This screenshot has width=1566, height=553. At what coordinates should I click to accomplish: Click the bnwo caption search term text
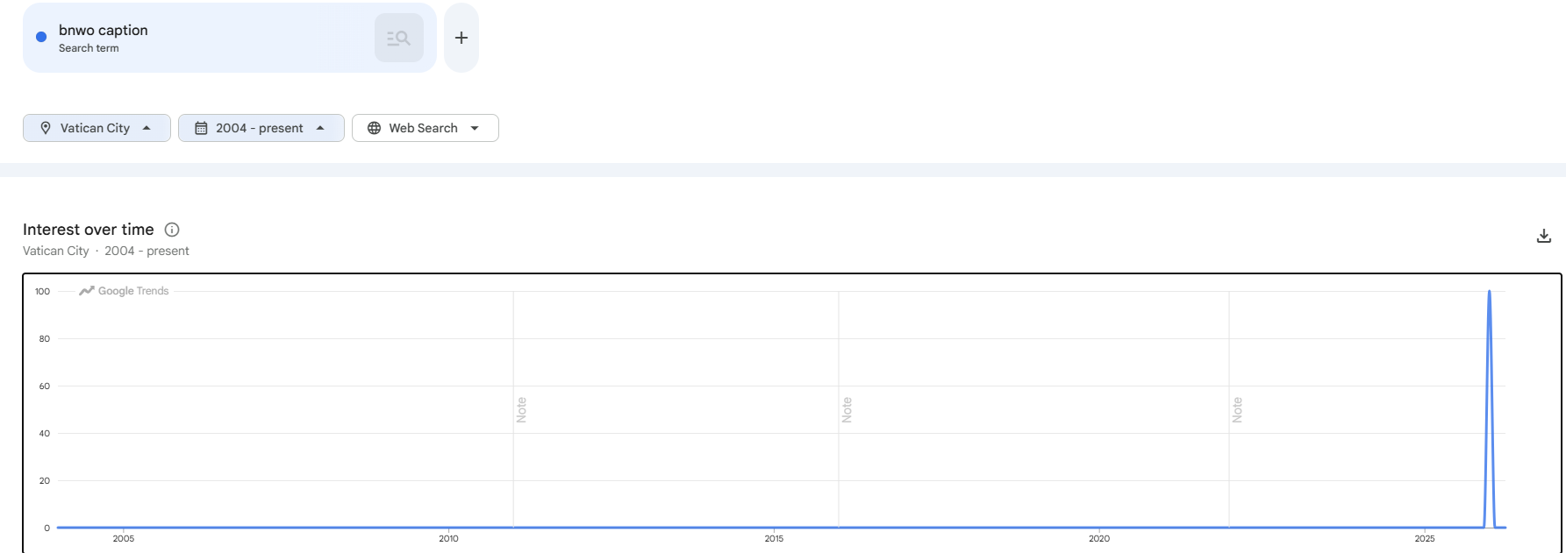coord(104,30)
